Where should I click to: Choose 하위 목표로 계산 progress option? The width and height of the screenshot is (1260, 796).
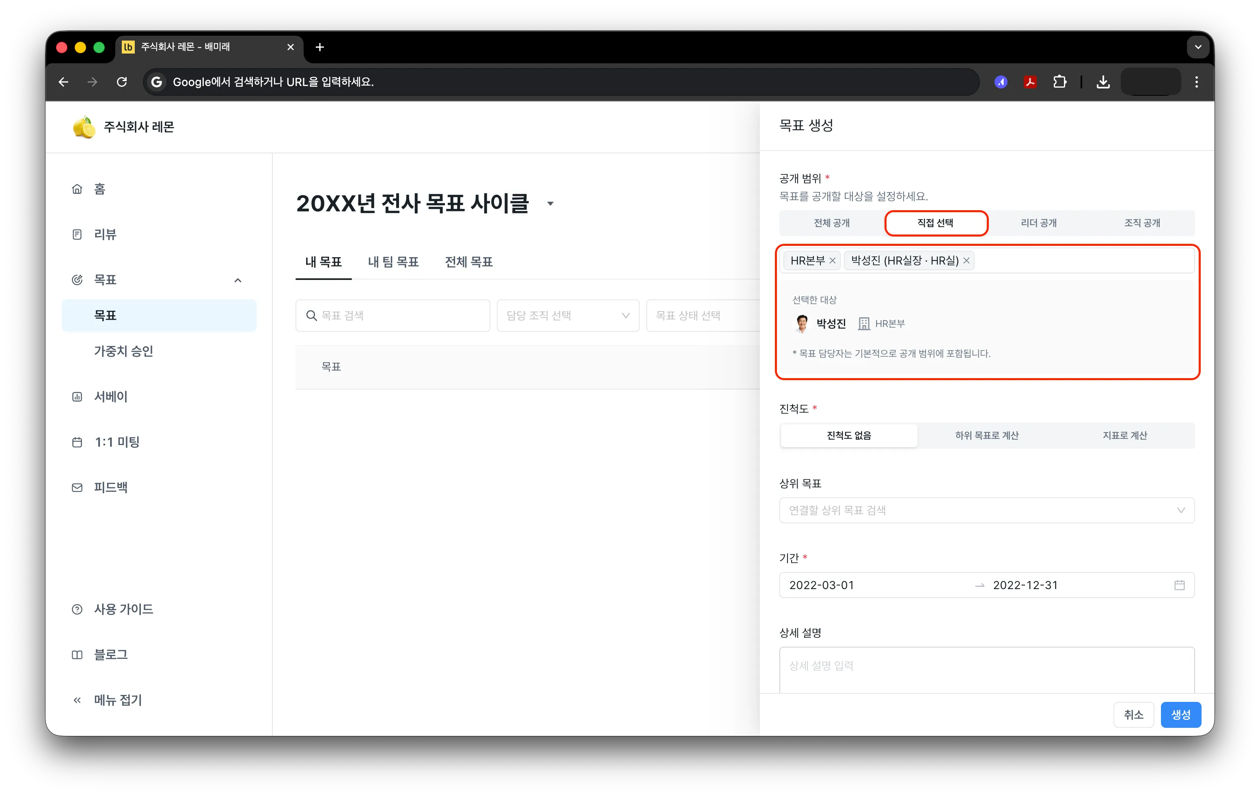coord(987,436)
